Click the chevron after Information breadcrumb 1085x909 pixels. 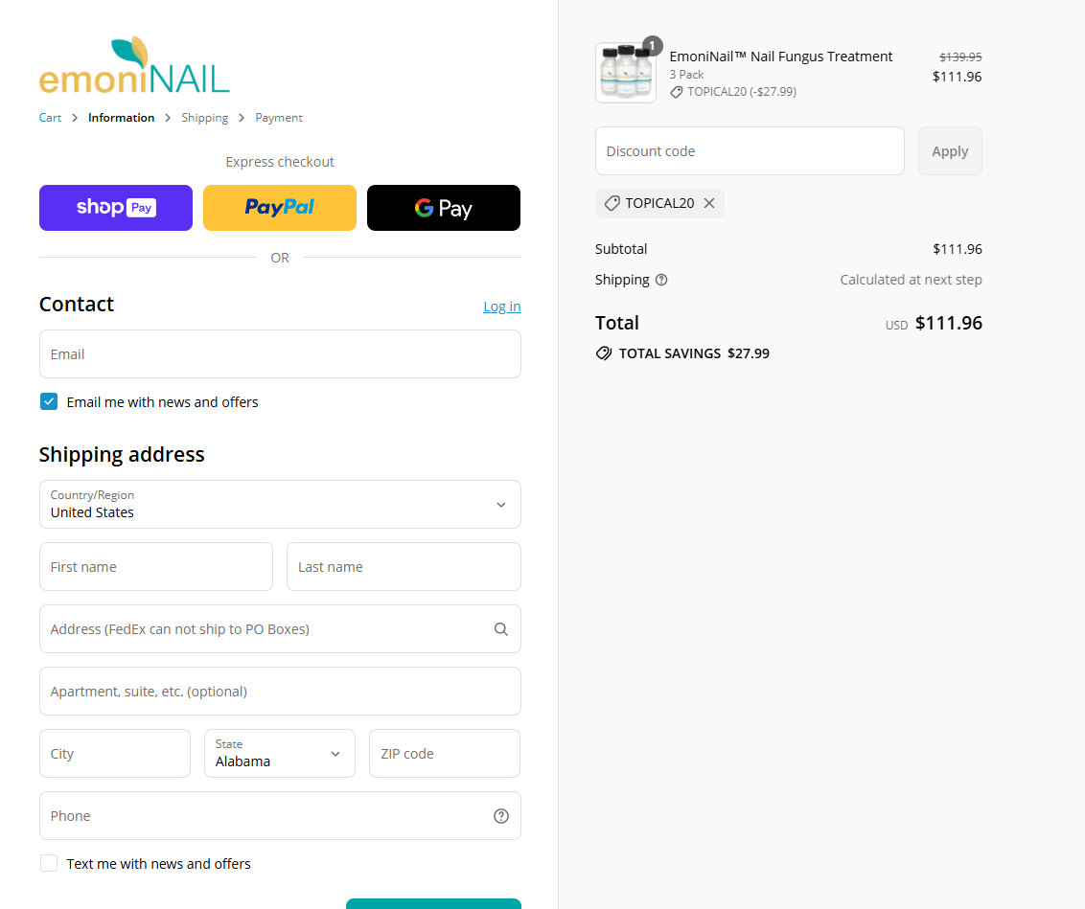168,118
